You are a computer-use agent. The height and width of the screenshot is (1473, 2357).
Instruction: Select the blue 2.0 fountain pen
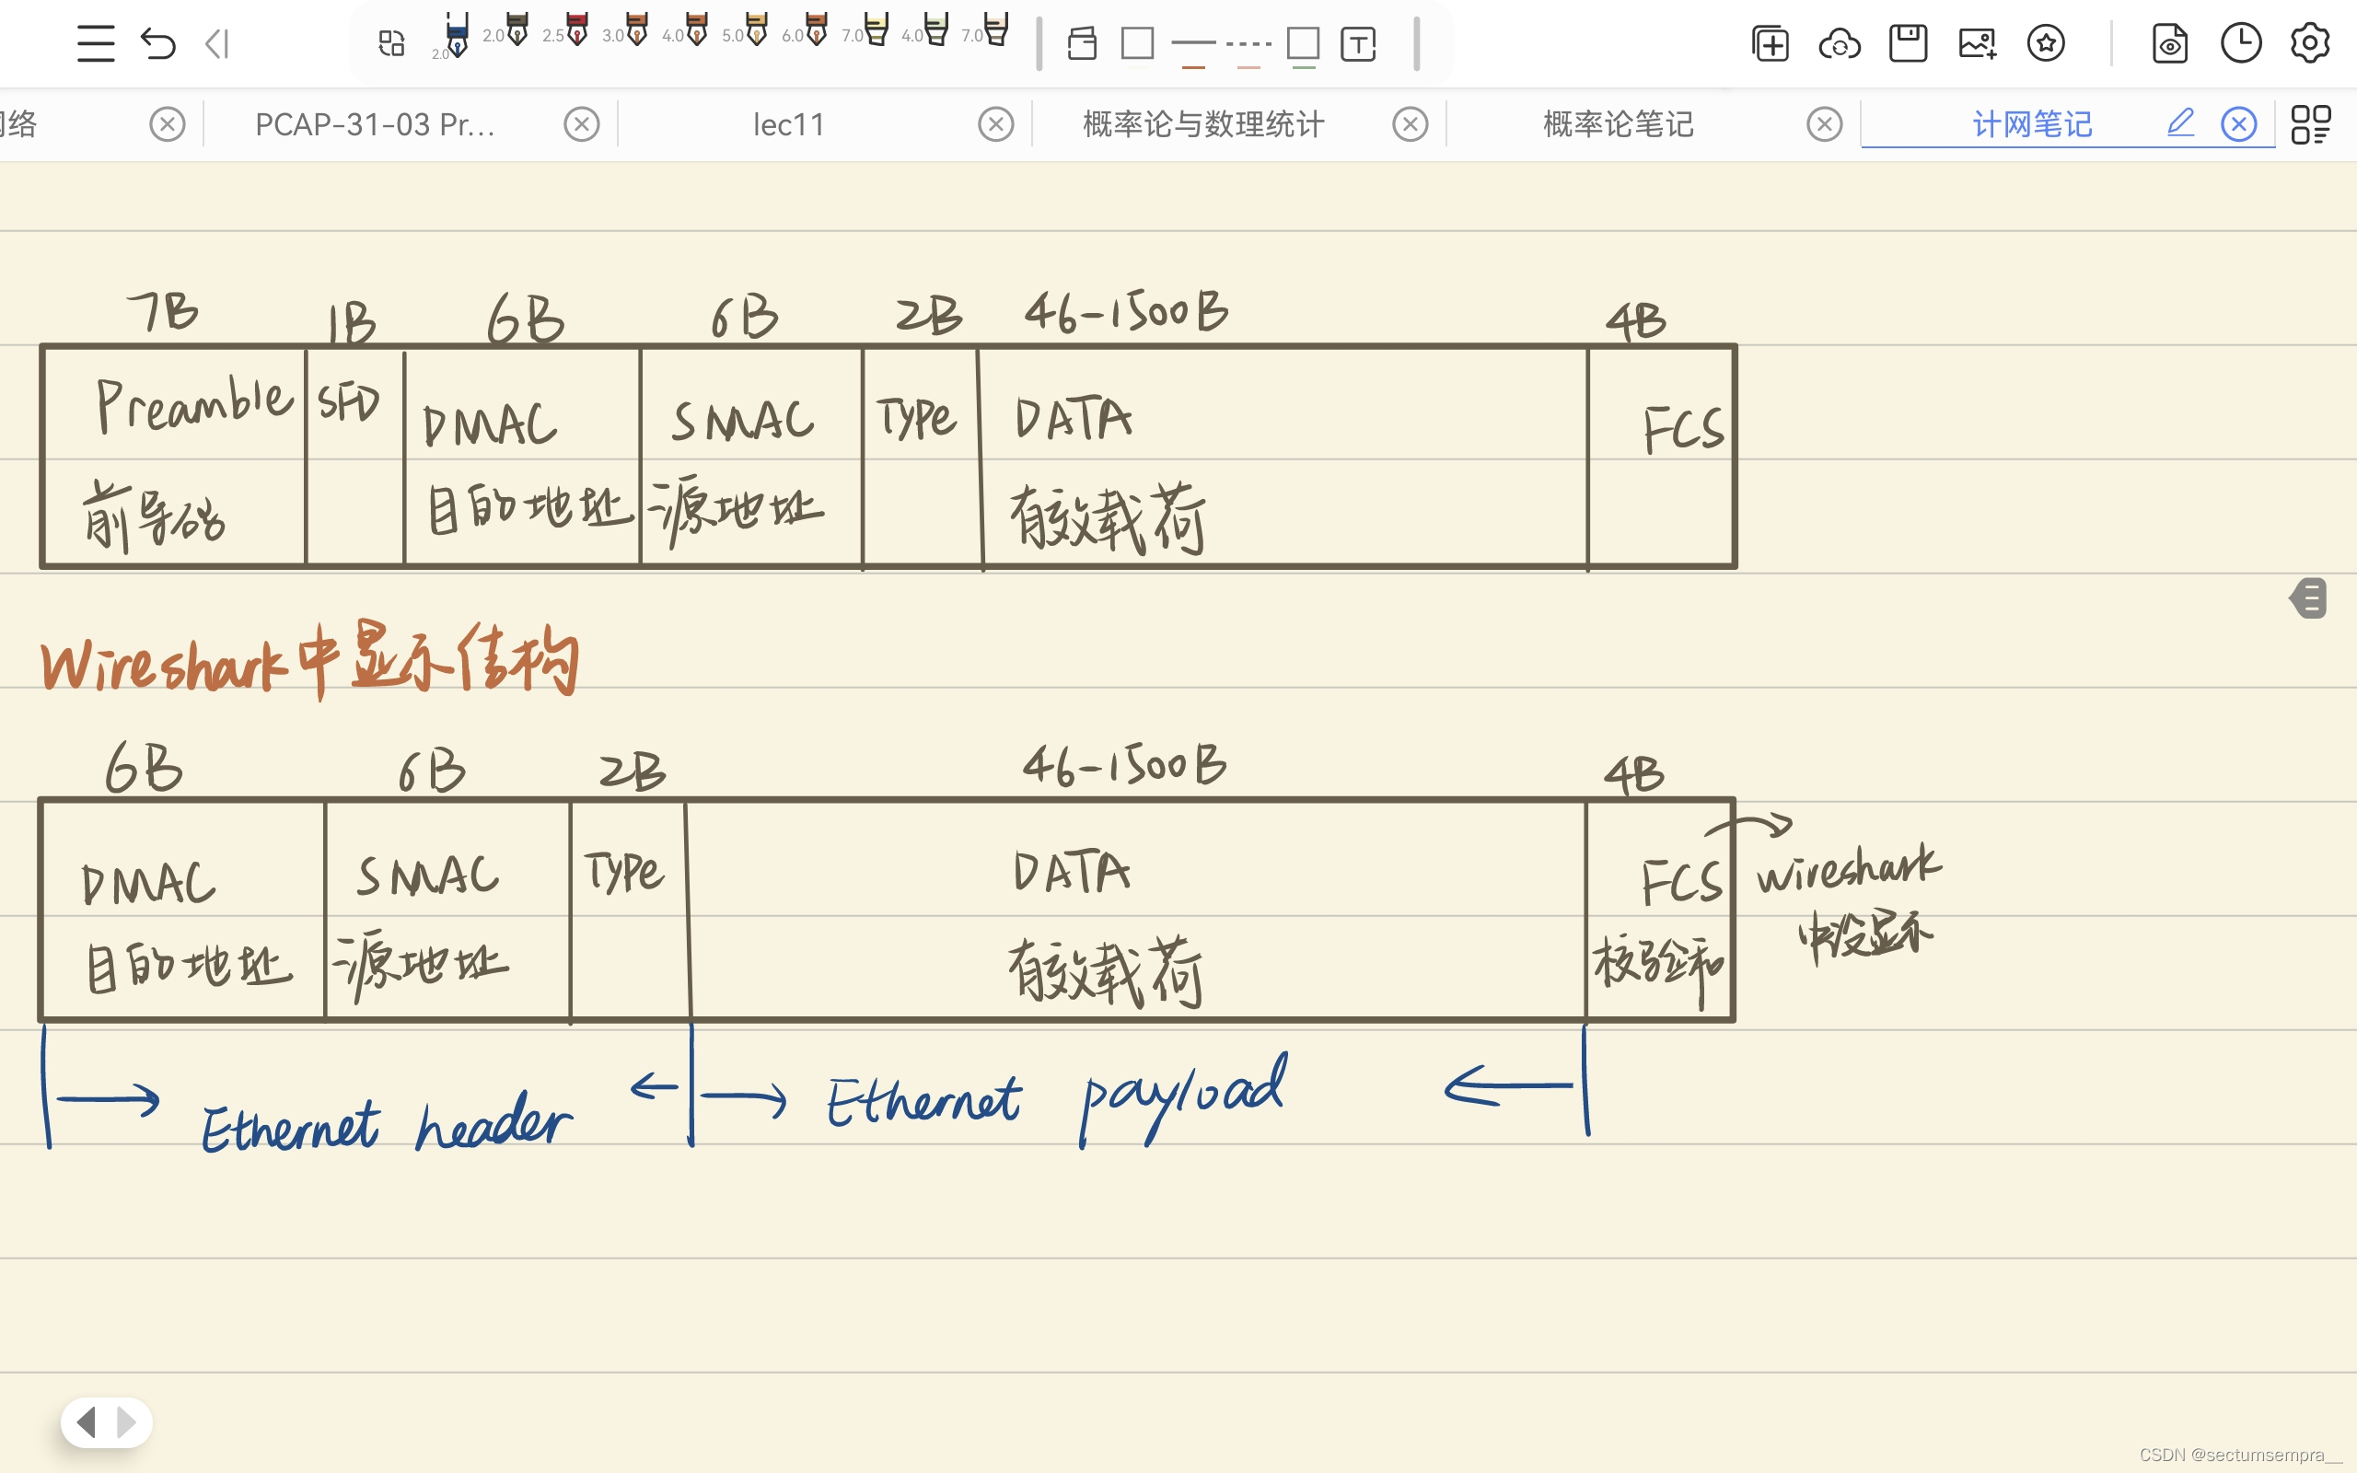pyautogui.click(x=456, y=37)
